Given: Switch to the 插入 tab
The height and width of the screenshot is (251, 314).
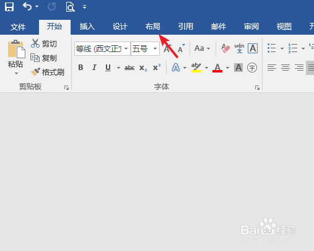Looking at the screenshot, I should [87, 27].
